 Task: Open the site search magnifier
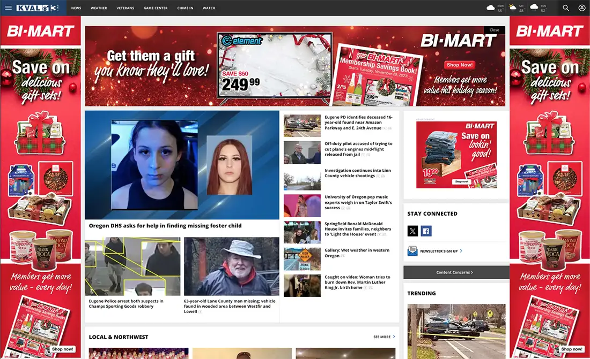[x=565, y=8]
